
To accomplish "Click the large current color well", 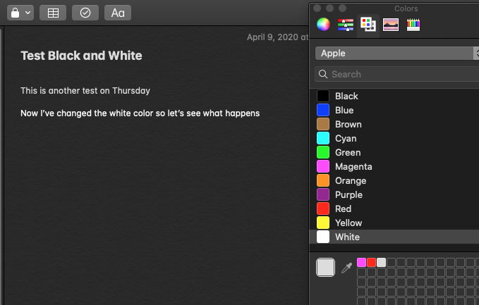I will click(325, 268).
